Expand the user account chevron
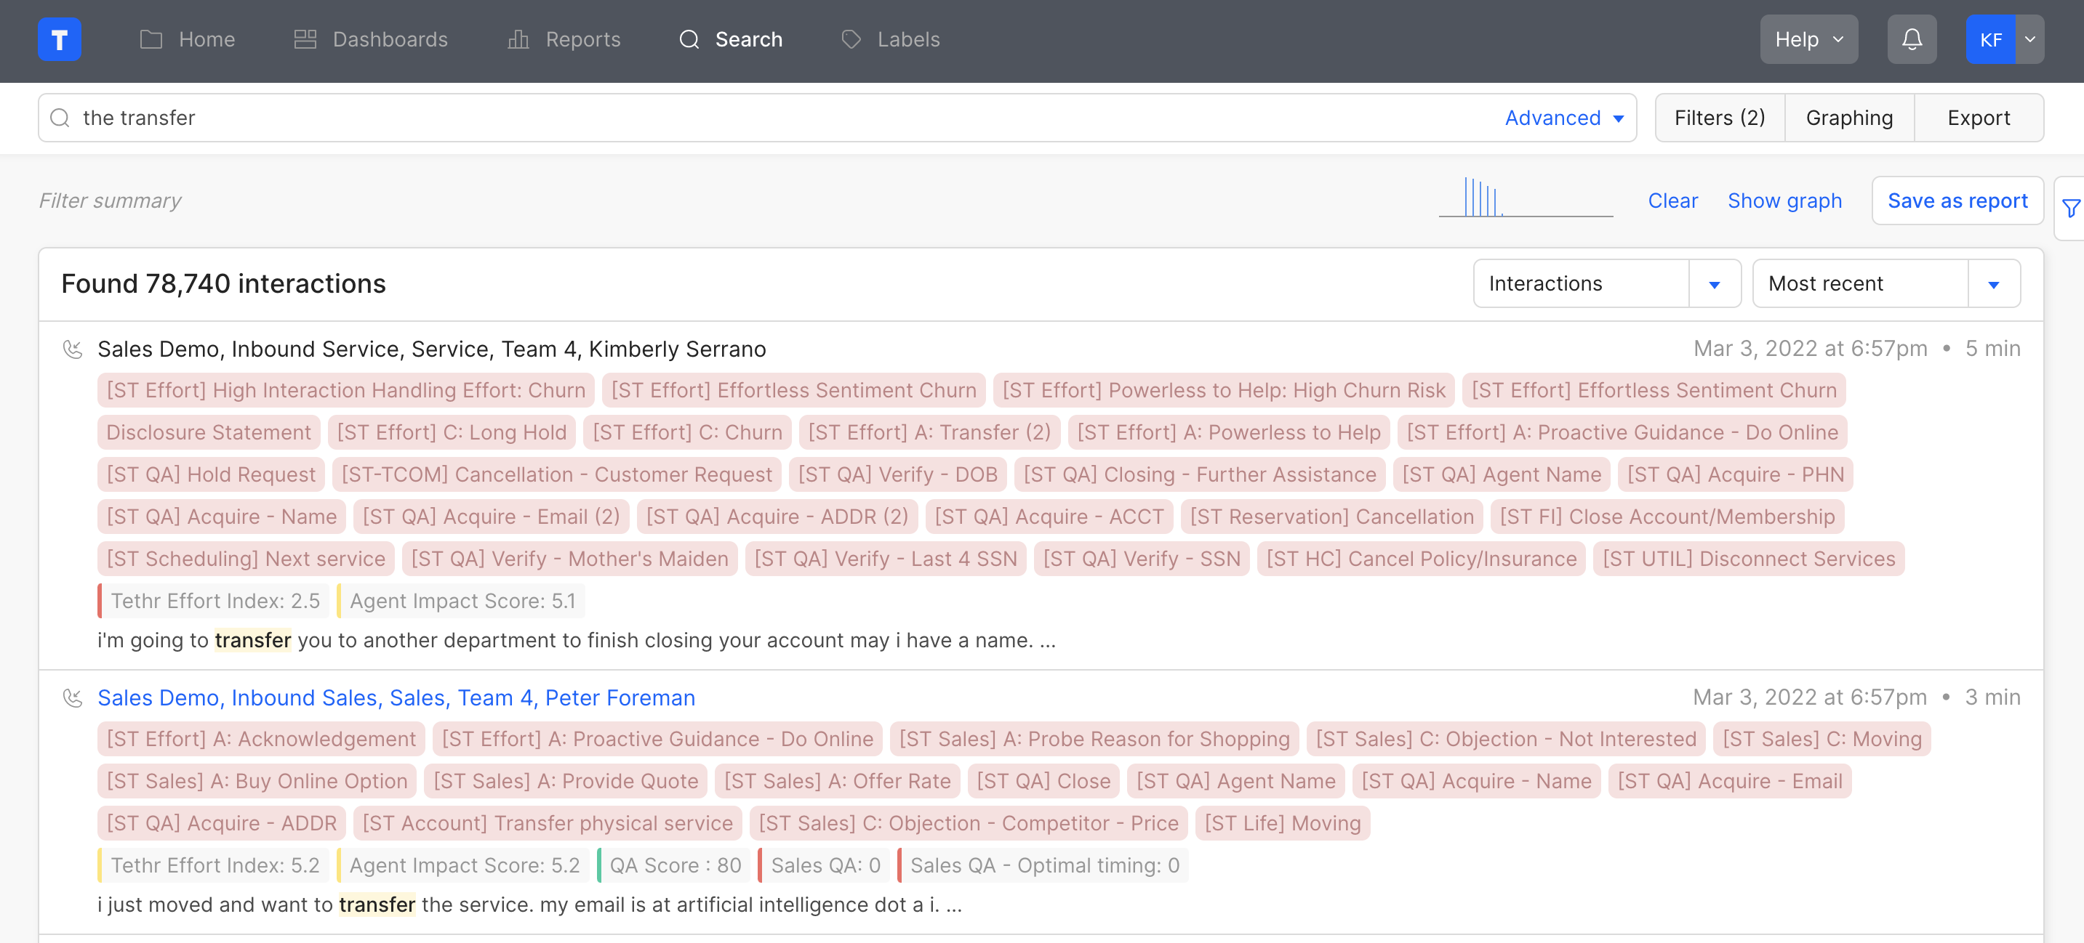 (x=2029, y=39)
